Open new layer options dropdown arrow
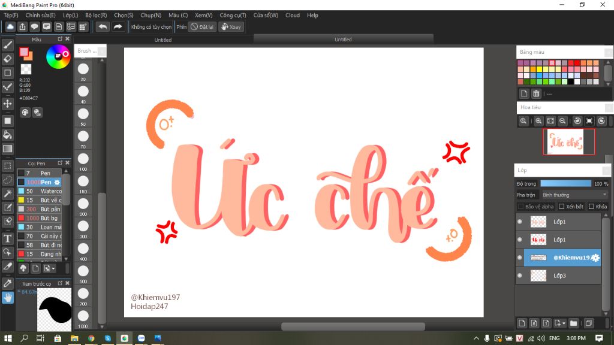The width and height of the screenshot is (614, 345). [x=564, y=323]
